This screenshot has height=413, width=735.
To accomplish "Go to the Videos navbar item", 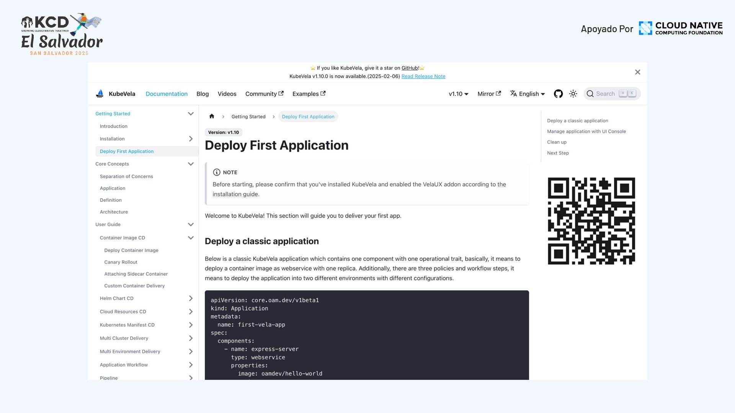I will pyautogui.click(x=227, y=94).
